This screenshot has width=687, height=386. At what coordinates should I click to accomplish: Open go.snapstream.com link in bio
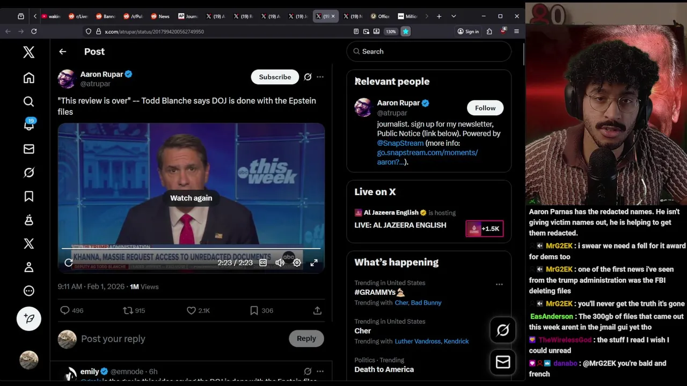[x=427, y=157]
